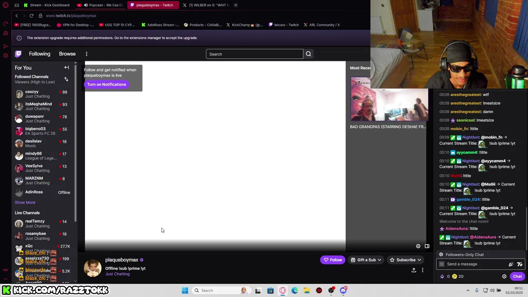Open the Bits balance icon
The height and width of the screenshot is (297, 528).
click(442, 276)
